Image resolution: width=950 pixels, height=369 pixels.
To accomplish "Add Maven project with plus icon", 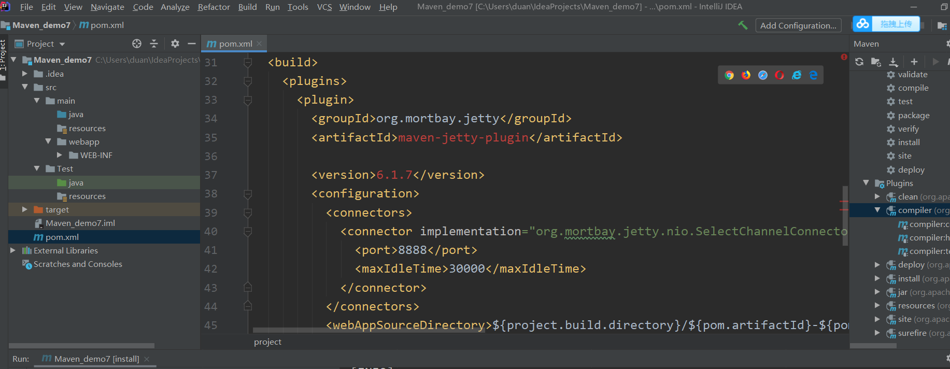I will [x=914, y=62].
